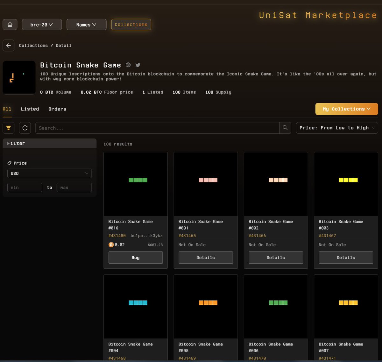Open the brc-20 dropdown
The height and width of the screenshot is (362, 382).
click(42, 25)
